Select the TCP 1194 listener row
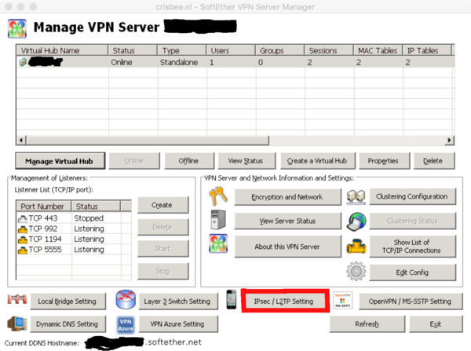 click(74, 239)
